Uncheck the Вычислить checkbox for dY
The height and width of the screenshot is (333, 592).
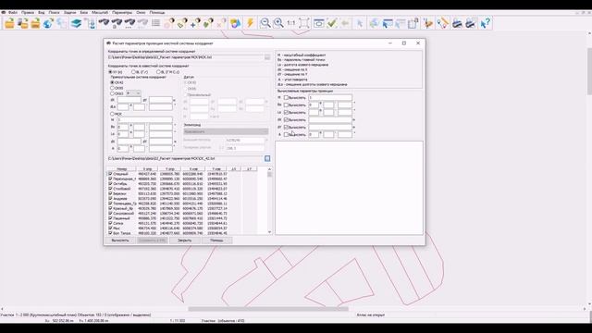point(286,127)
